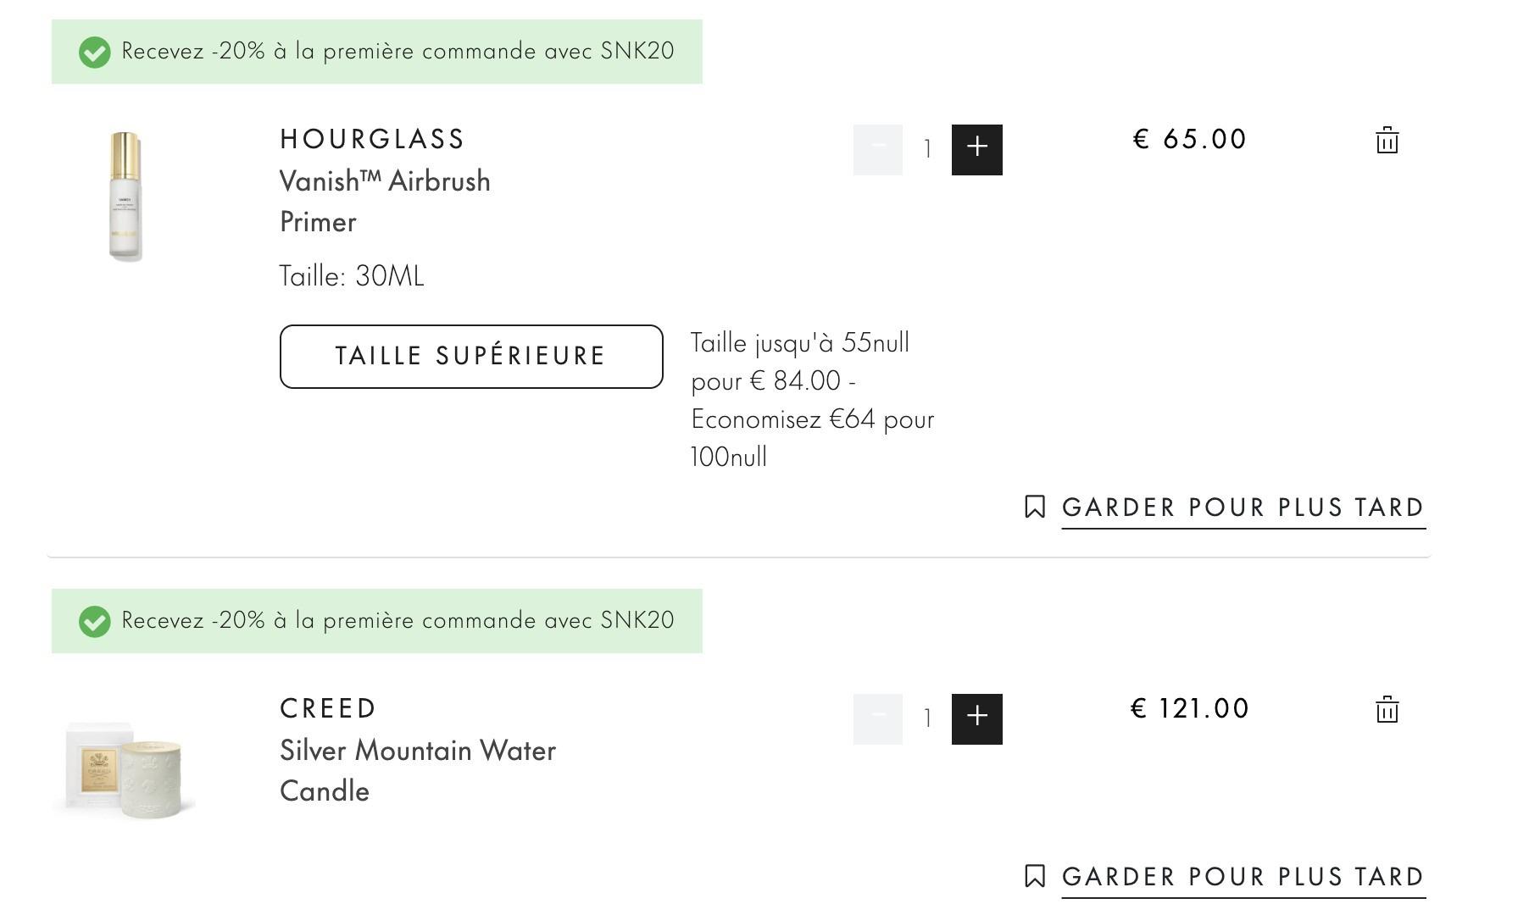Click green checkmark in first SNK20 banner
The image size is (1529, 915).
click(95, 52)
